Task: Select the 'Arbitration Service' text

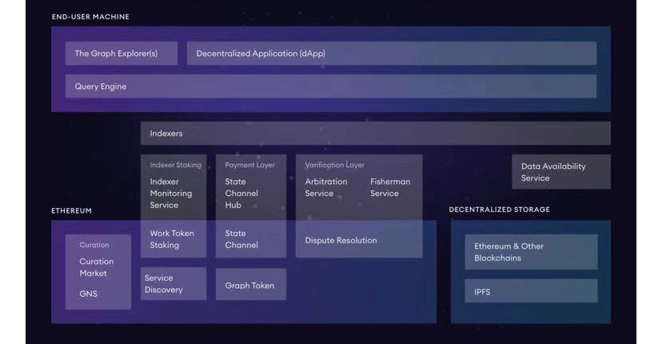Action: point(326,187)
